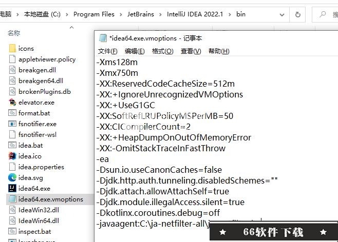This screenshot has height=242, width=338.
Task: Go to Program Files in address bar
Action: pos(94,14)
